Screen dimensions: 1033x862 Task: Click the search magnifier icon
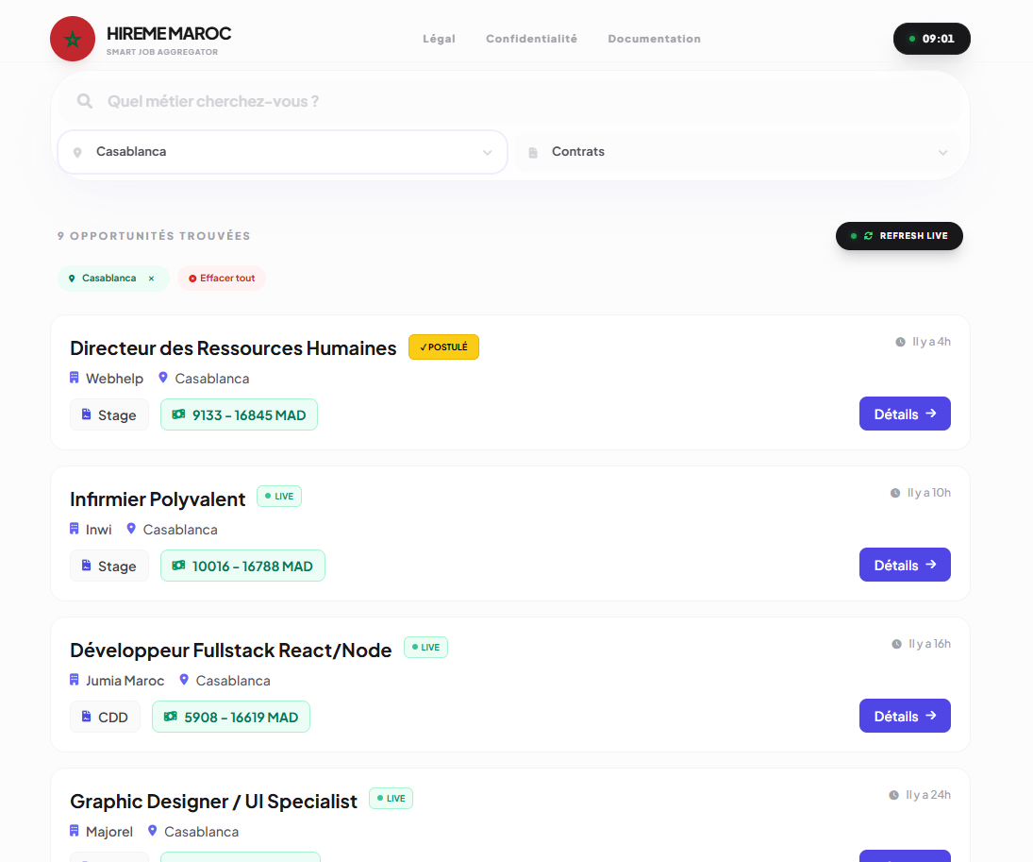(84, 100)
